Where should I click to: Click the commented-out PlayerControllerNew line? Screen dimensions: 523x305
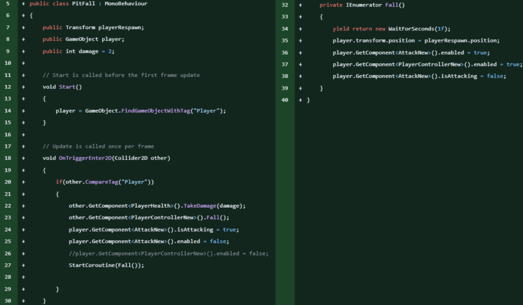click(x=169, y=253)
